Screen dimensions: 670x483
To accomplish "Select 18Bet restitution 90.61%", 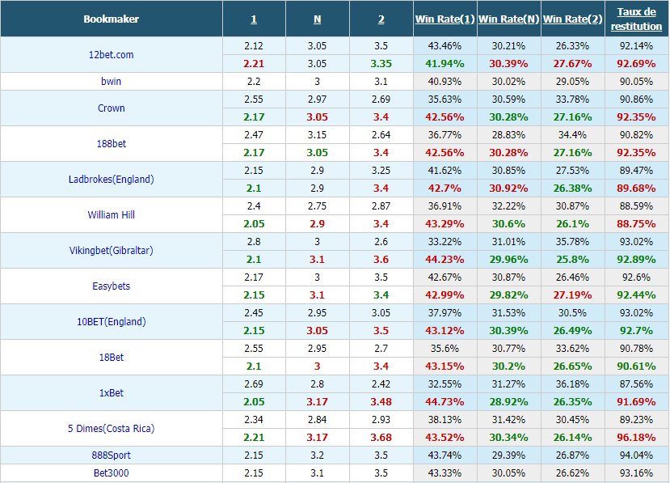I will point(636,366).
